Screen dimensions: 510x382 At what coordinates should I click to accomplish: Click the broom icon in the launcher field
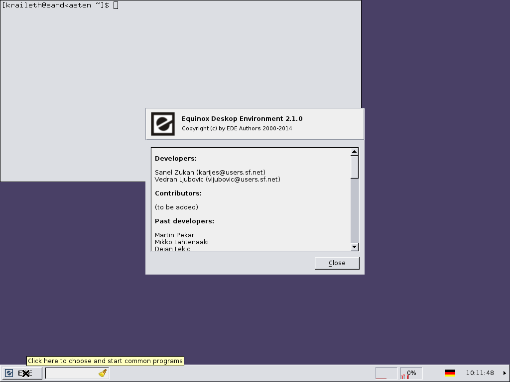coord(103,373)
